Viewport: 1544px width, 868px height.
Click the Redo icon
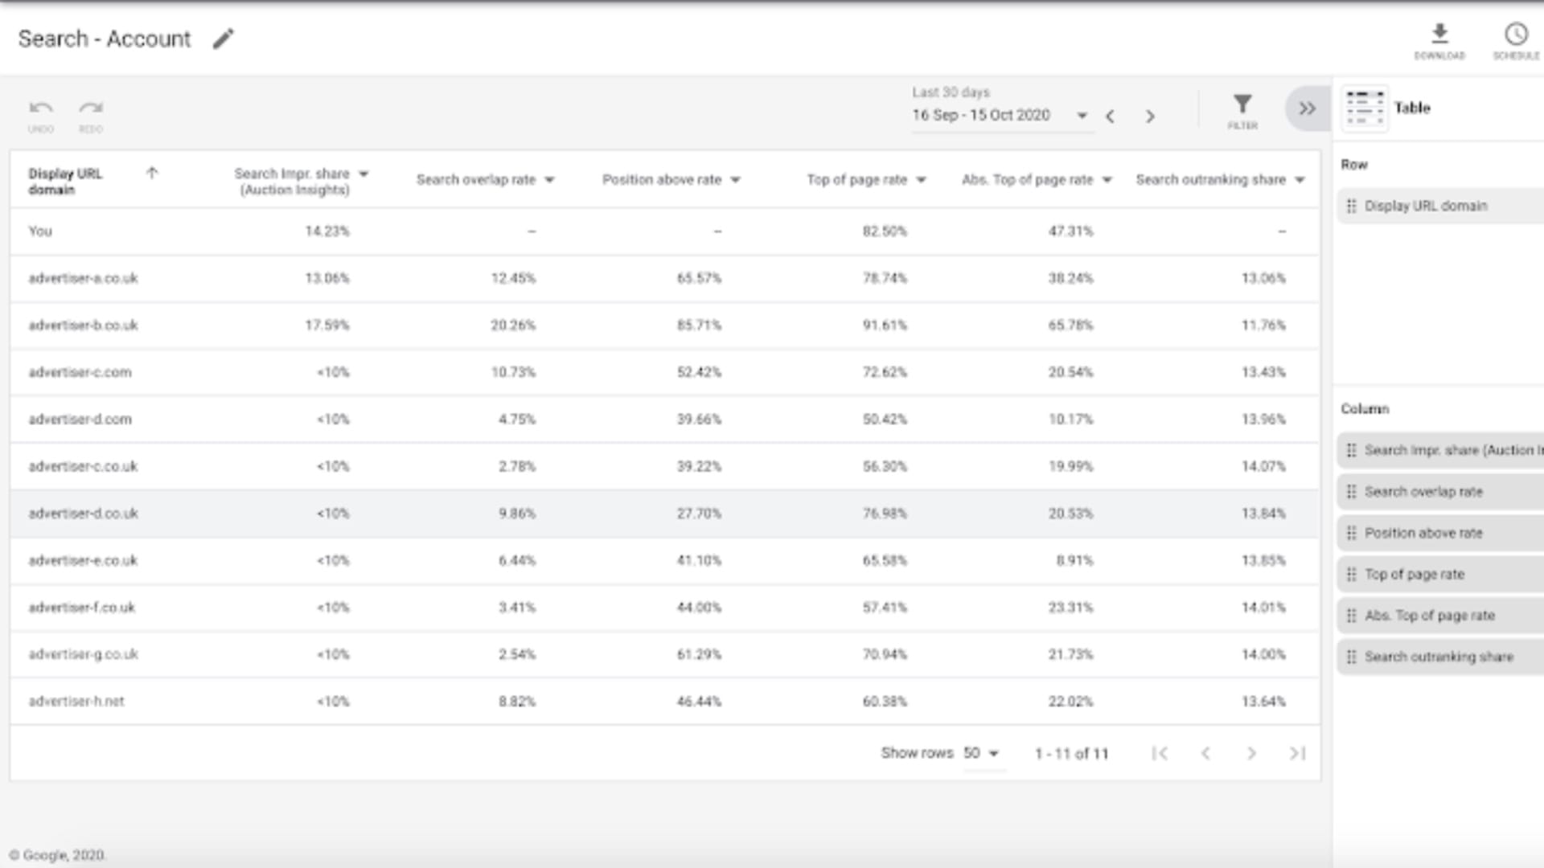[x=90, y=106]
